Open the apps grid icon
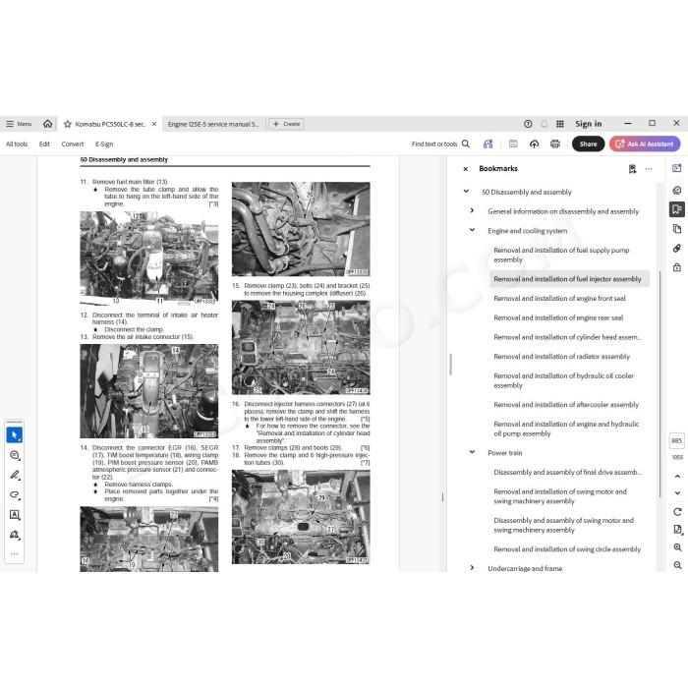This screenshot has height=688, width=688. (x=560, y=124)
